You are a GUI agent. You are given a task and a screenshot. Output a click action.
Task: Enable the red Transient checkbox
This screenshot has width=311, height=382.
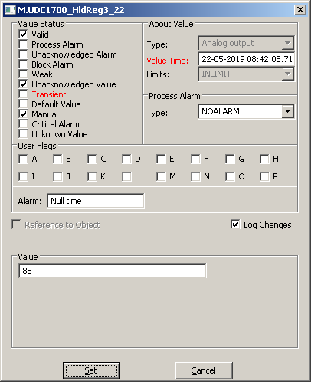coord(23,94)
